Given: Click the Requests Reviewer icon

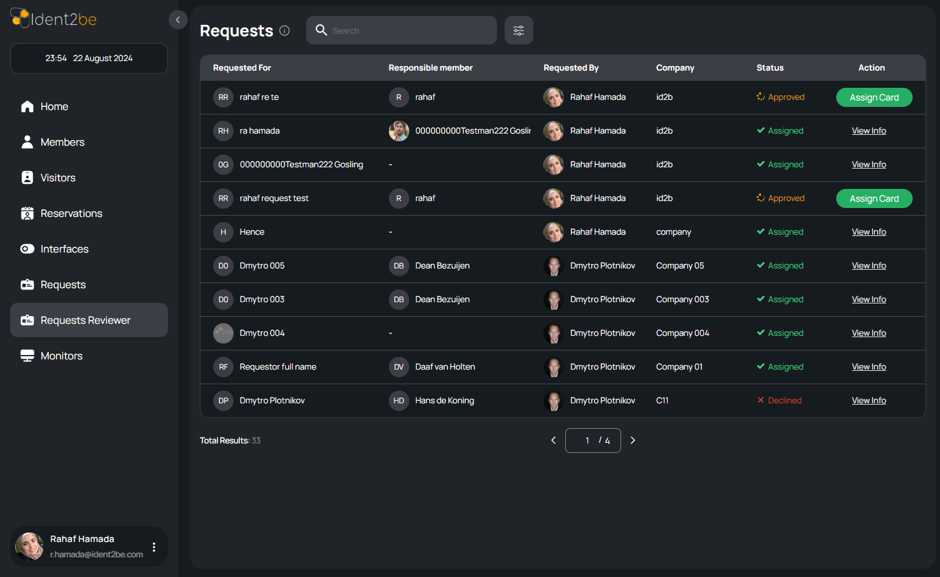Looking at the screenshot, I should point(27,320).
